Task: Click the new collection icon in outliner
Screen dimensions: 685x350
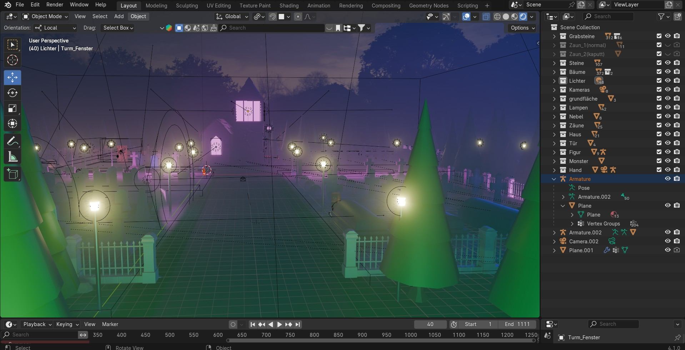Action: pyautogui.click(x=677, y=16)
